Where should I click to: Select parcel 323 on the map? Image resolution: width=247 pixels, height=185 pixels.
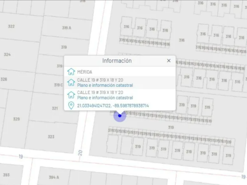51,137
